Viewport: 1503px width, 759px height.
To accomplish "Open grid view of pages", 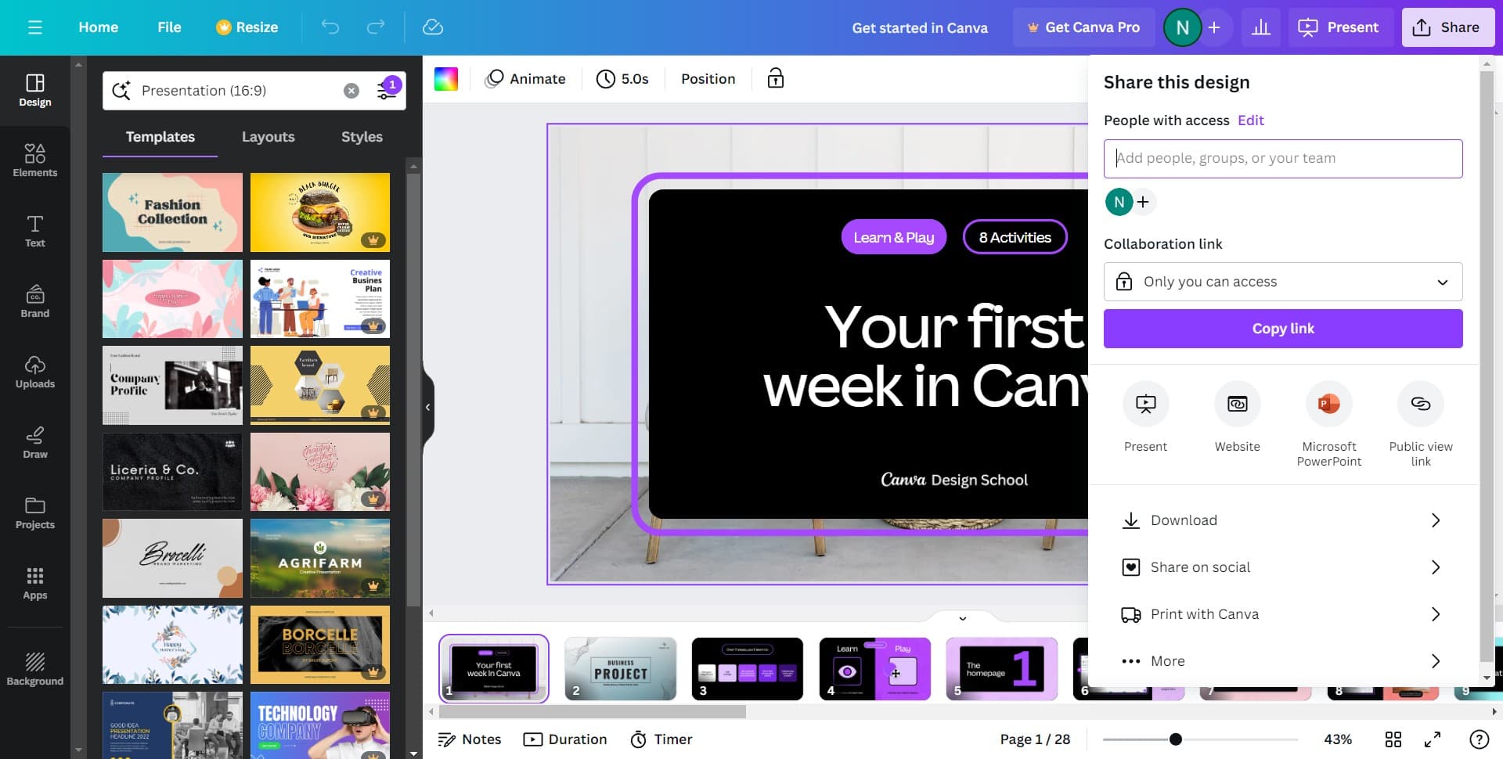I will coord(1393,739).
